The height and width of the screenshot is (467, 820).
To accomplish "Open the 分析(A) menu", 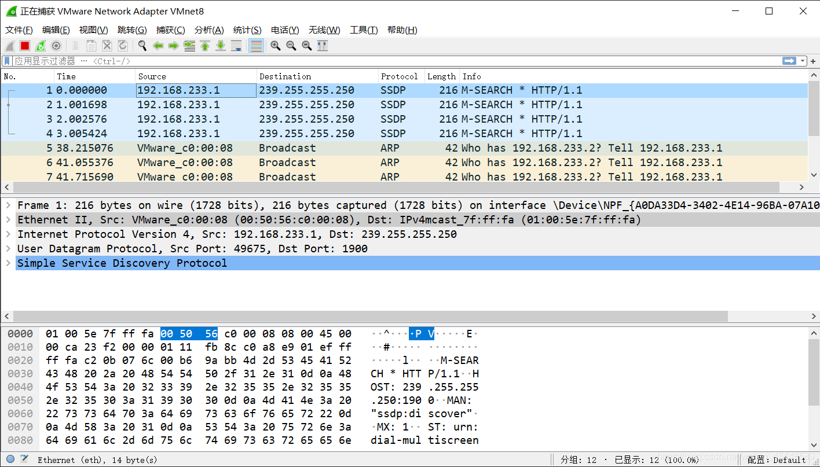I will [209, 30].
